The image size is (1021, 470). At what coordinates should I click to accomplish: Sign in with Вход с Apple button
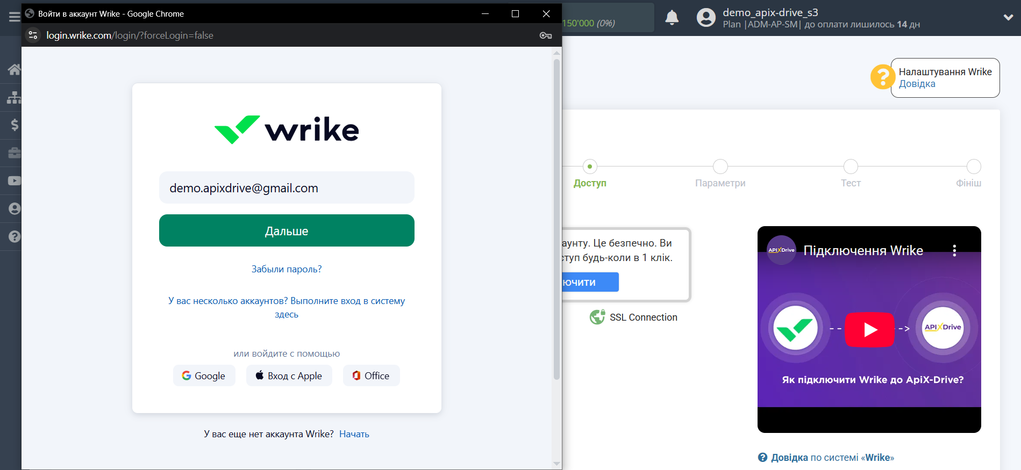click(289, 375)
